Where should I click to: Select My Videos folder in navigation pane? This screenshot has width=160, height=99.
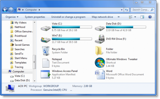[18, 23]
